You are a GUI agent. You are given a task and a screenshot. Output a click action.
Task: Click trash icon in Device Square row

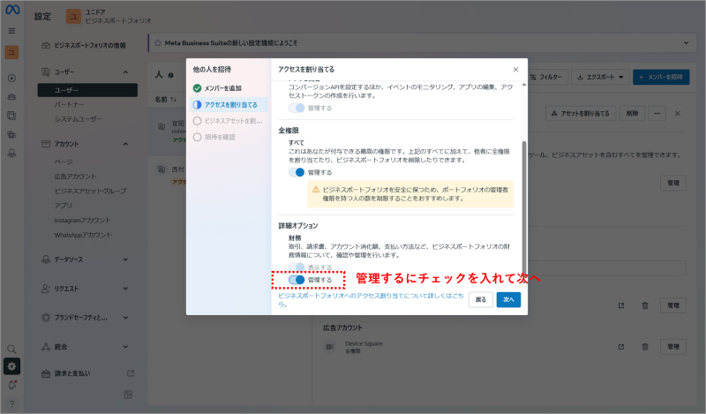tap(645, 346)
